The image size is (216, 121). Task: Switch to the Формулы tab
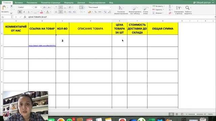click(x=69, y=3)
